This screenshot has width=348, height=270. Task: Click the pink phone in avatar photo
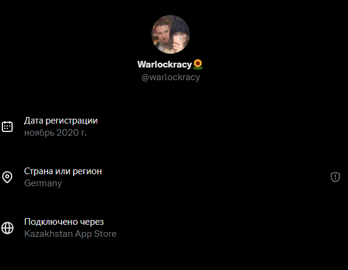[x=177, y=42]
